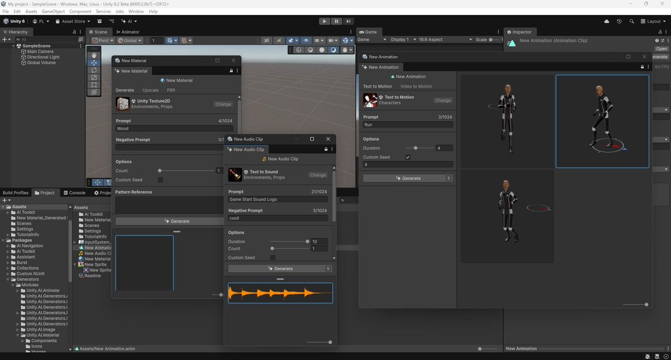
Task: Toggle the scene visibility eye icon
Action: (x=306, y=40)
